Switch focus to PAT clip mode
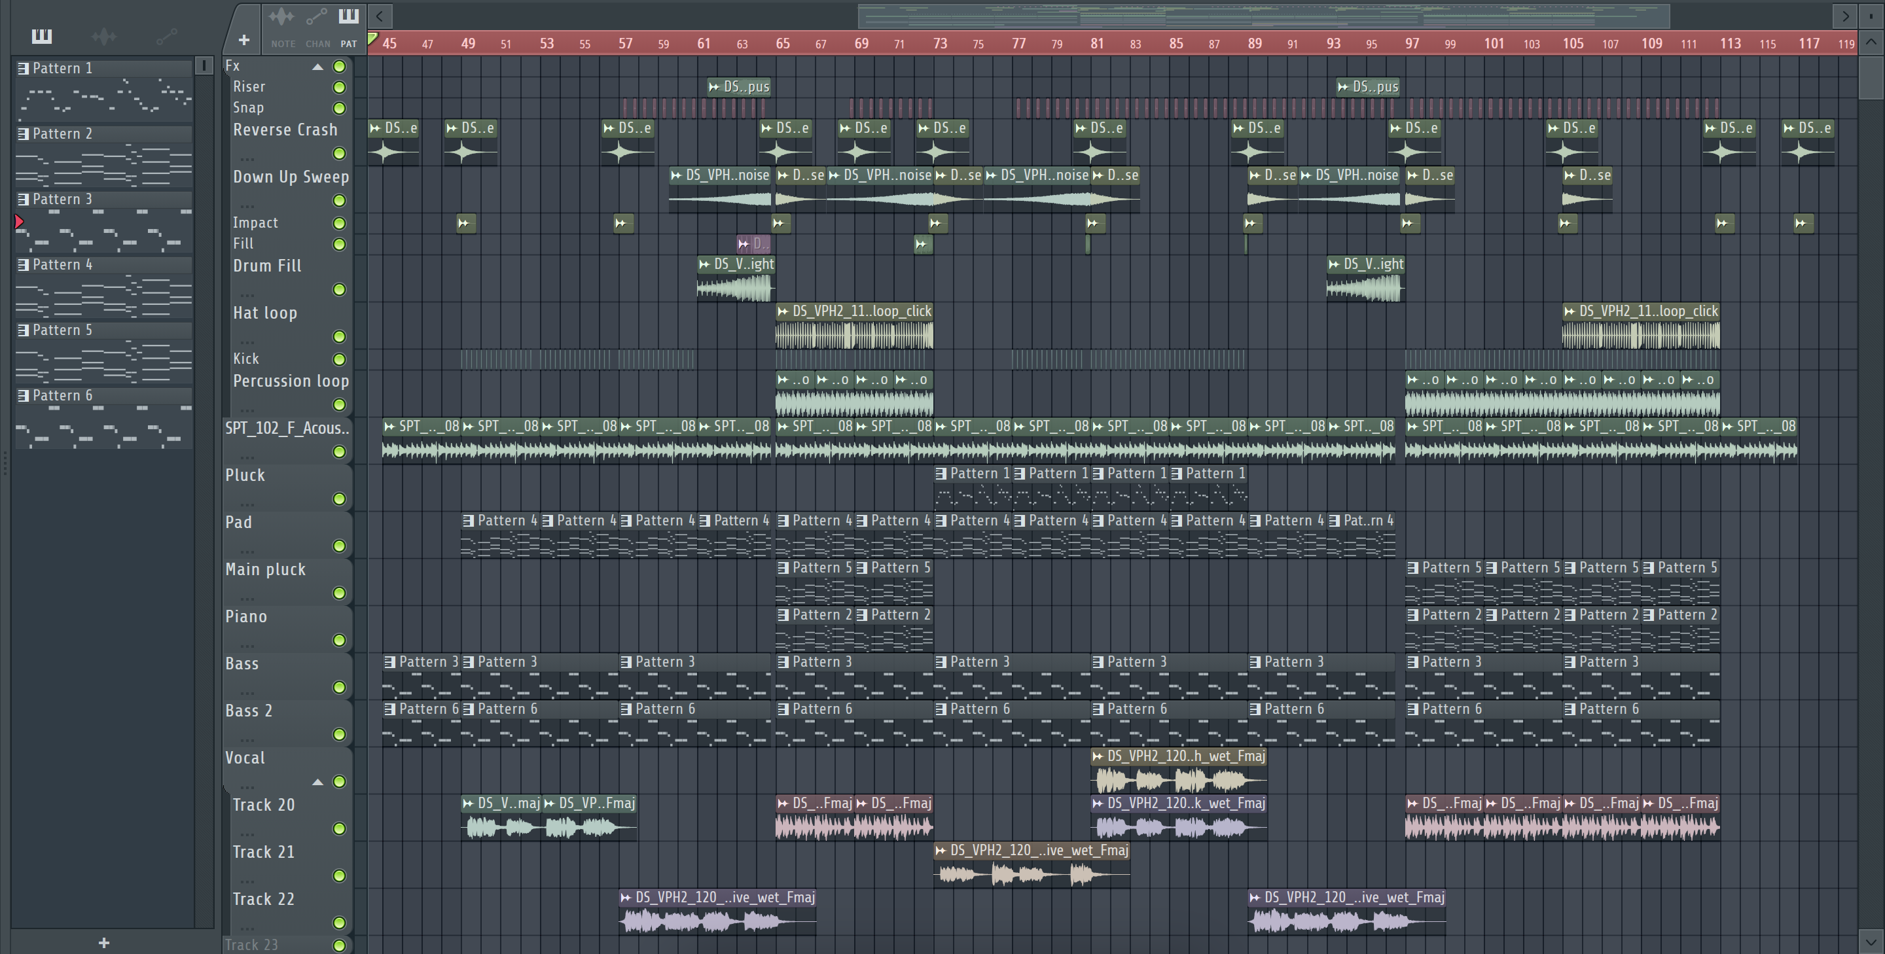The image size is (1885, 954). coord(348,26)
